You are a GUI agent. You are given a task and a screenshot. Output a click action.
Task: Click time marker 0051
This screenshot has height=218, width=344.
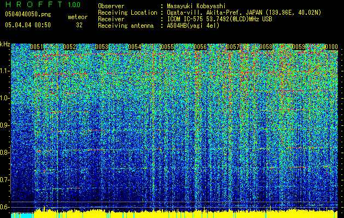pyautogui.click(x=37, y=47)
